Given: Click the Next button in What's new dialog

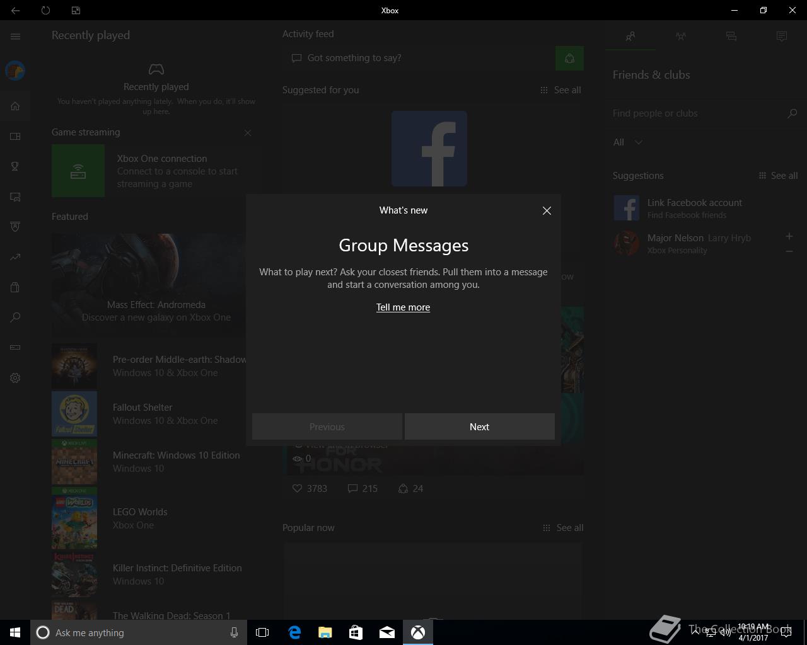Looking at the screenshot, I should 479,426.
